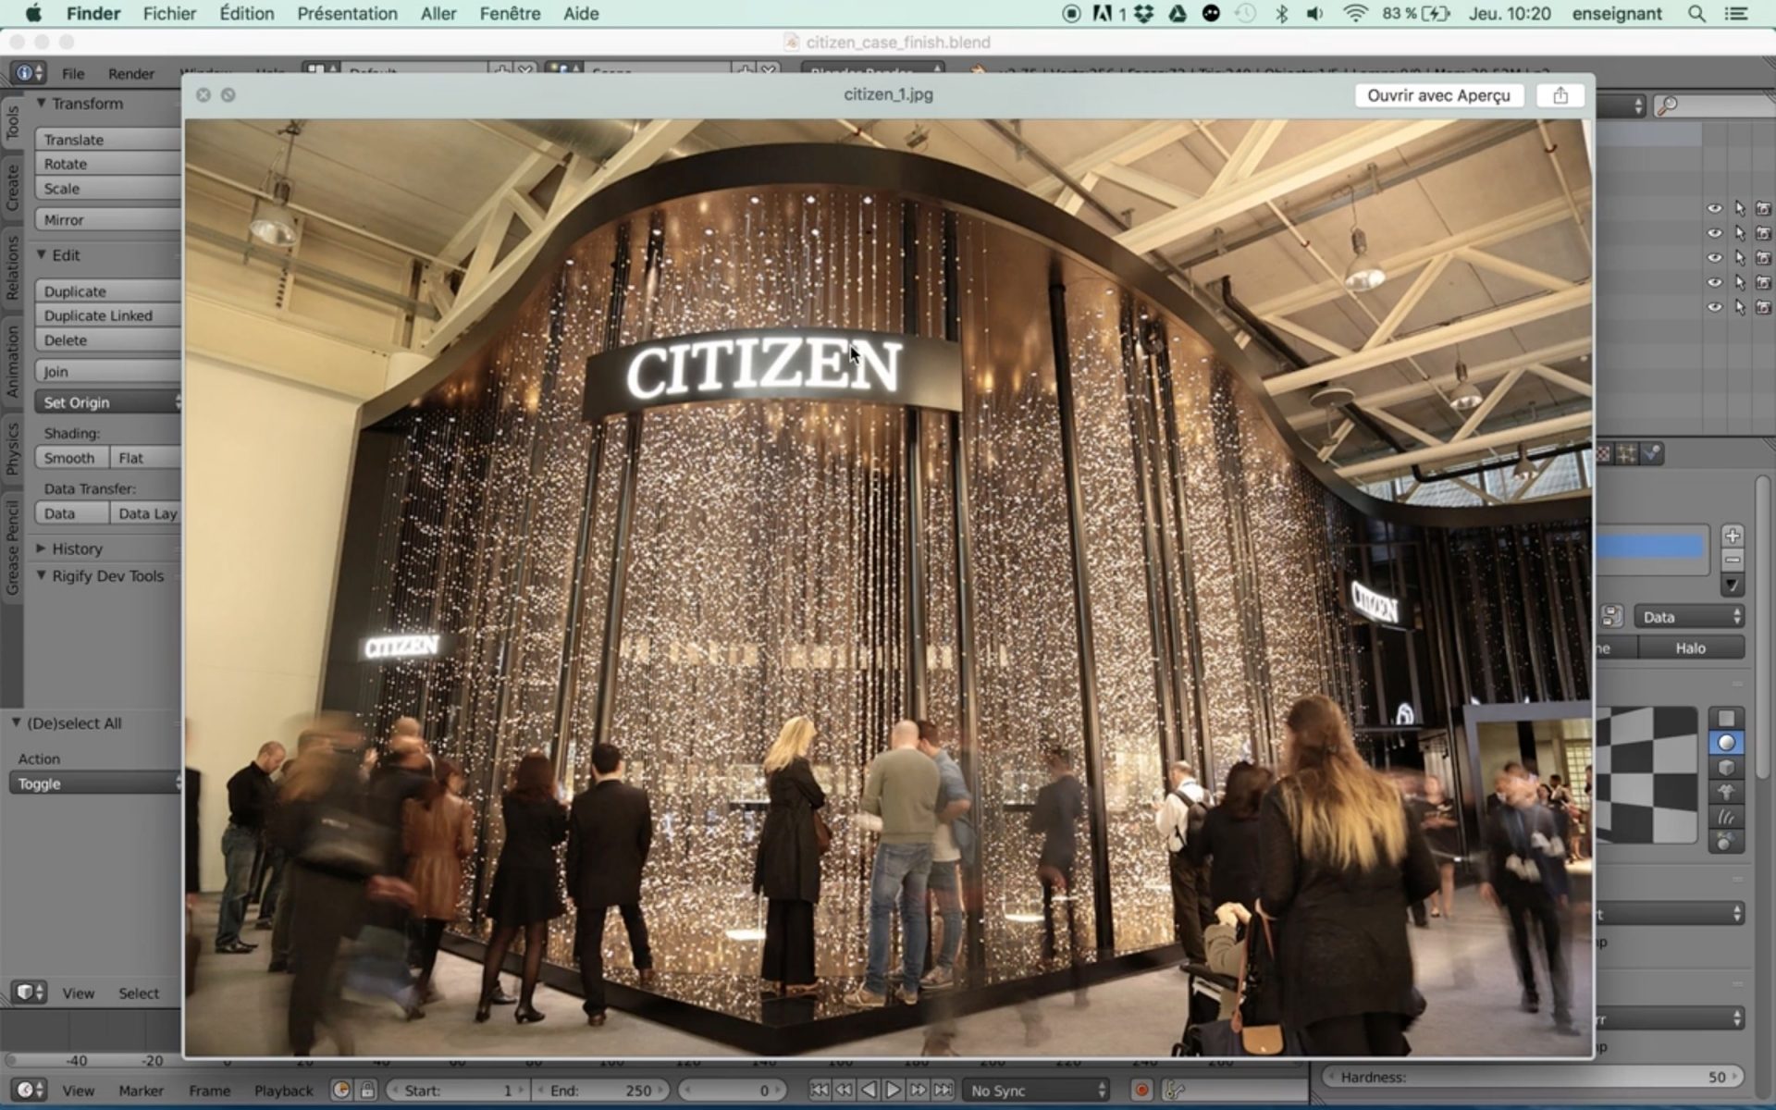
Task: Select the Mirror transform tool
Action: pyautogui.click(x=63, y=220)
